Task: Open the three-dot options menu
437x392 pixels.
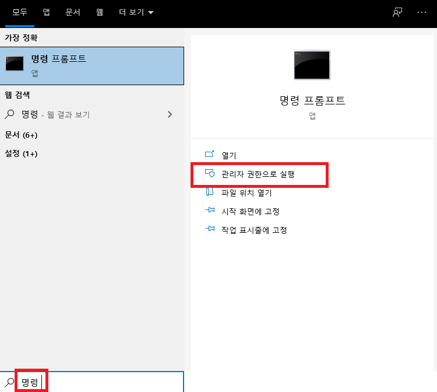Action: pos(422,13)
